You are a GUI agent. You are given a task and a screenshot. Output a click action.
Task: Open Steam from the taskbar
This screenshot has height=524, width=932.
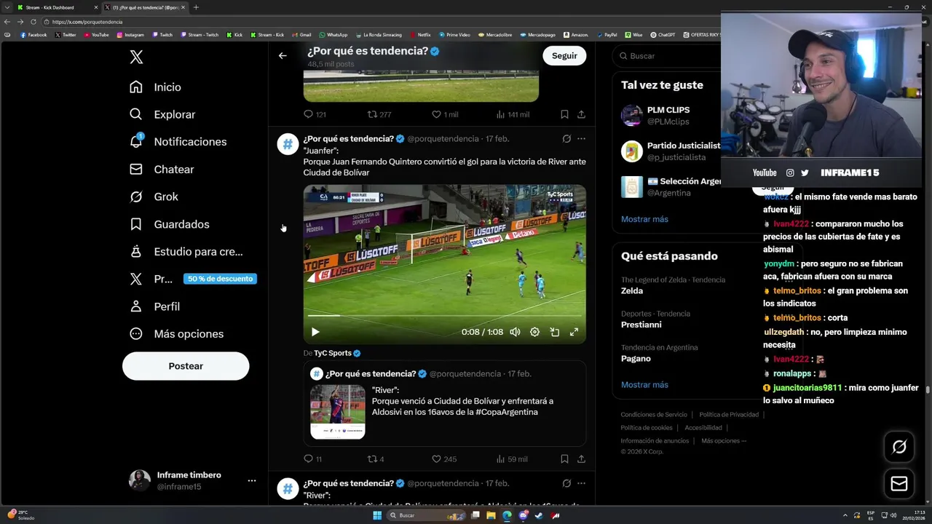pyautogui.click(x=539, y=515)
